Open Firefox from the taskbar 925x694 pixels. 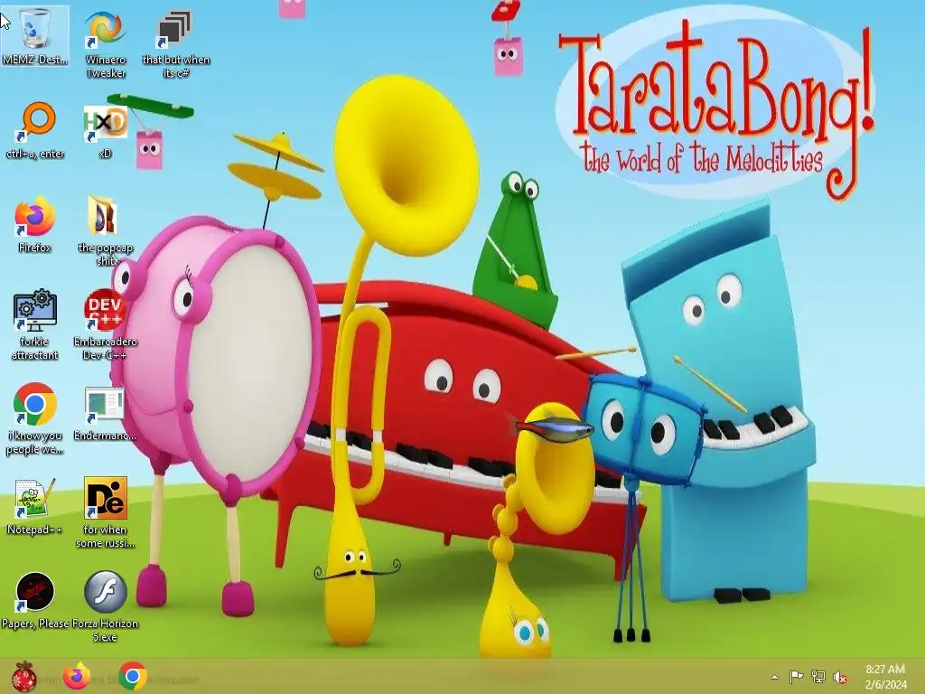[77, 676]
